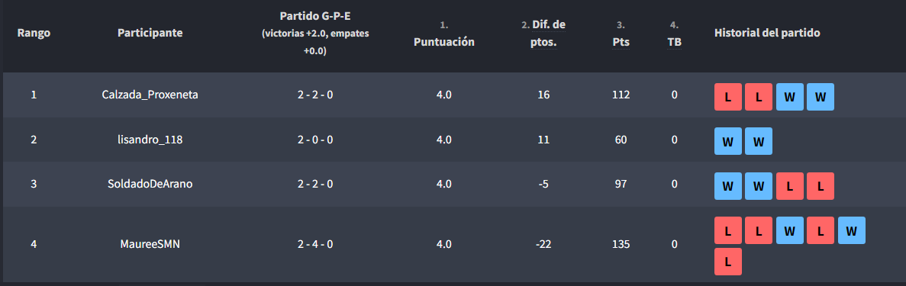Open participant Calzada_Proxeneta
Screen dimensions: 906x286
click(150, 95)
